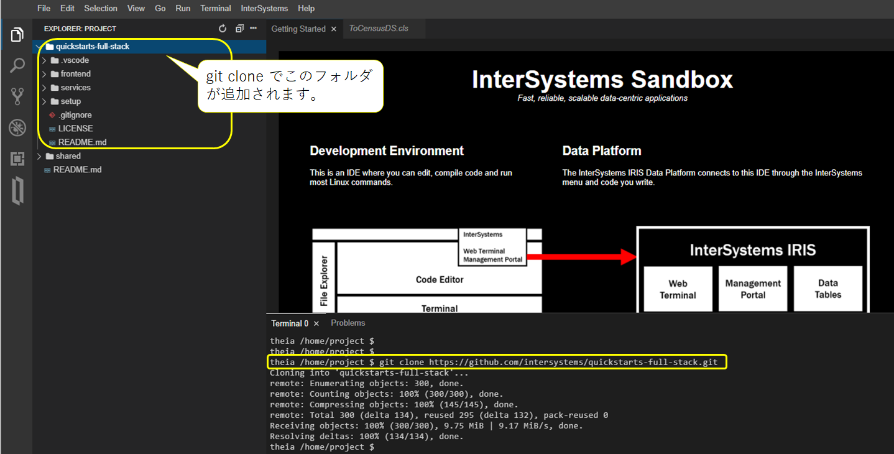
Task: Open the LICENSE file
Action: pyautogui.click(x=75, y=129)
